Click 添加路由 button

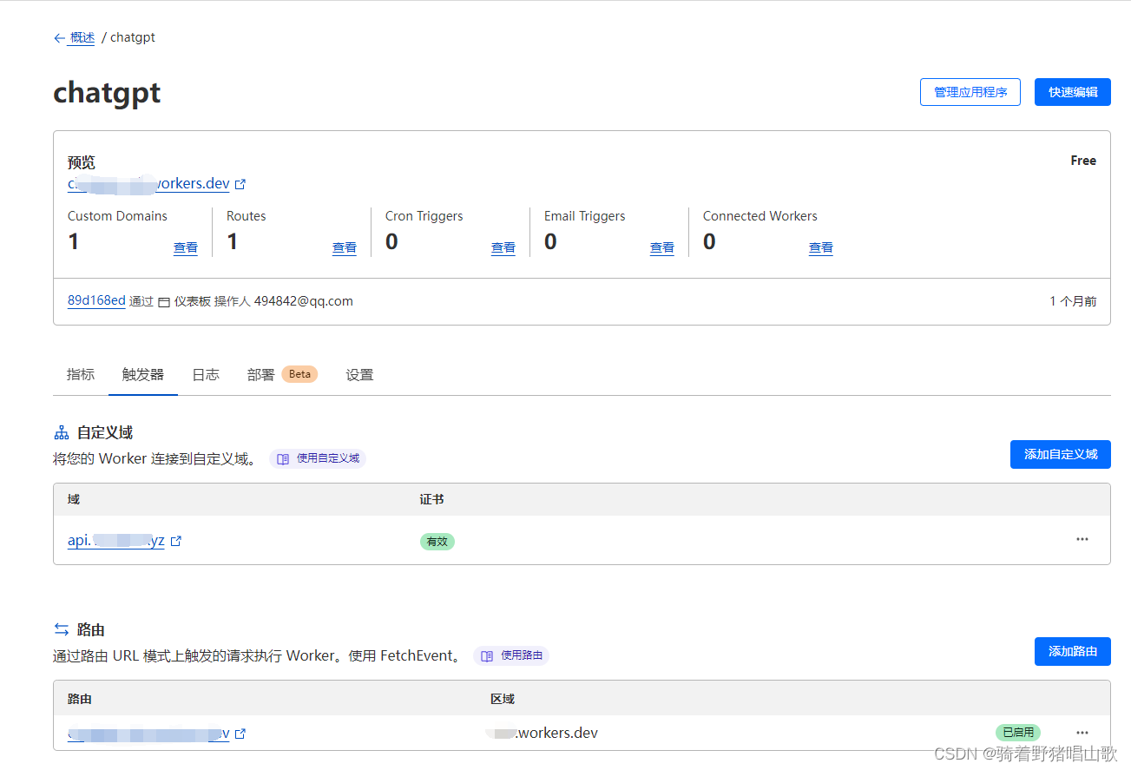tap(1073, 651)
